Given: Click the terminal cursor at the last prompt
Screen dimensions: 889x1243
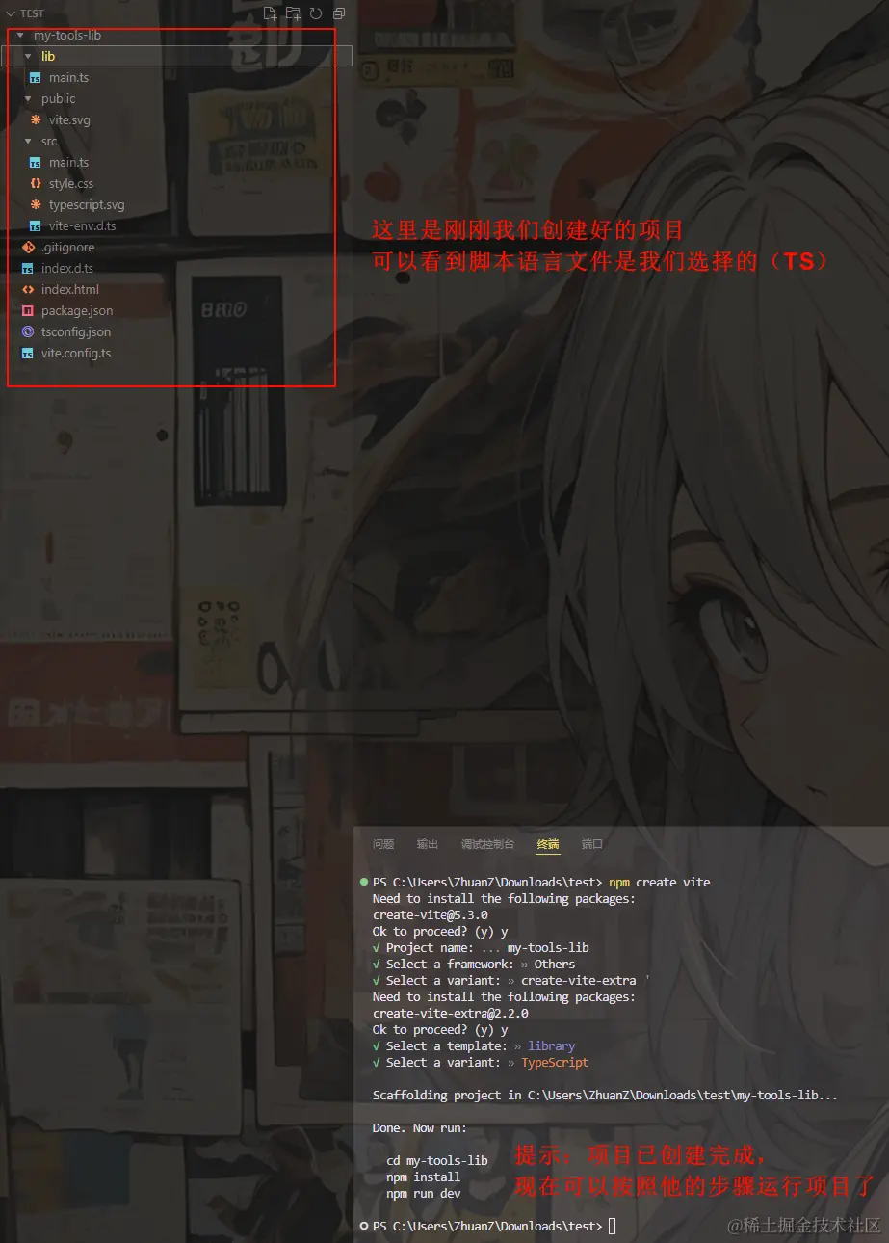Looking at the screenshot, I should pos(612,1226).
